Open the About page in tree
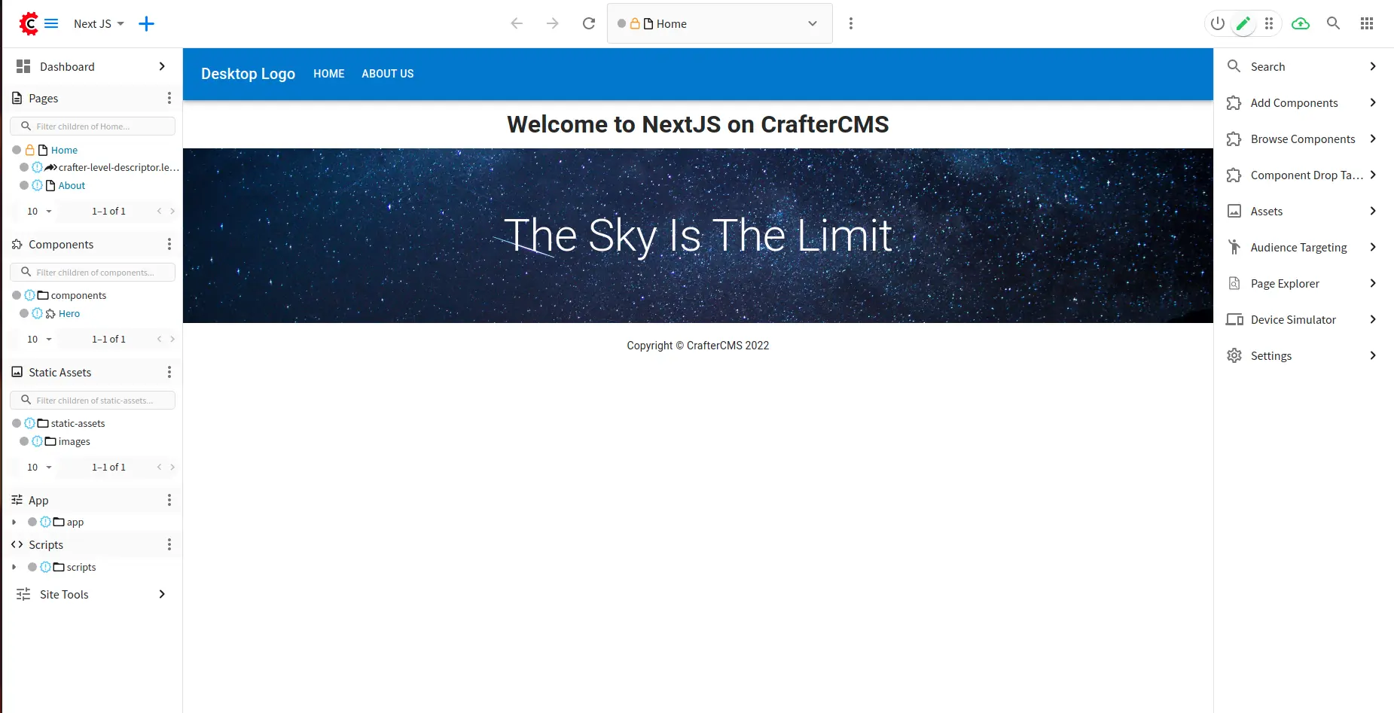The image size is (1394, 713). point(72,185)
